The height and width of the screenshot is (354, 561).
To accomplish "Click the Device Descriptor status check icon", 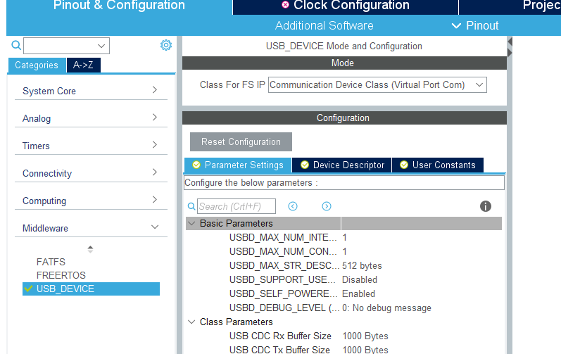I will (x=305, y=165).
